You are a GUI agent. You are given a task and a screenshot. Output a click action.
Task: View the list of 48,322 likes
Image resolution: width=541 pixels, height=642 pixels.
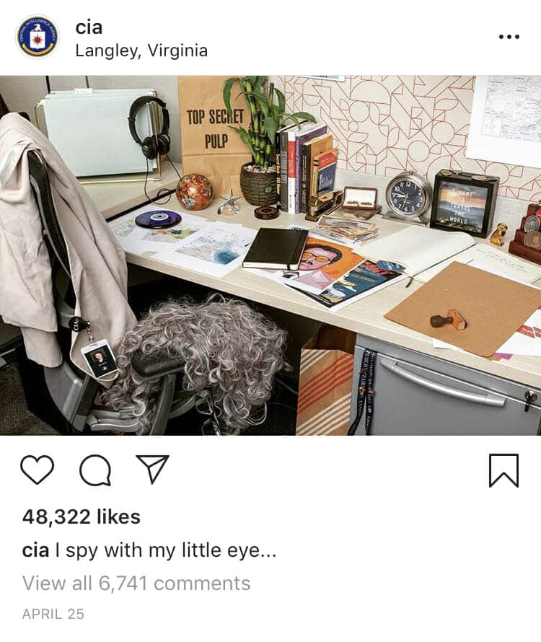(x=81, y=516)
